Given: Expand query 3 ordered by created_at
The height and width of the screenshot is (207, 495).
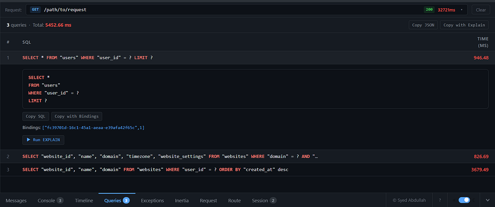Looking at the screenshot, I should pyautogui.click(x=247, y=169).
